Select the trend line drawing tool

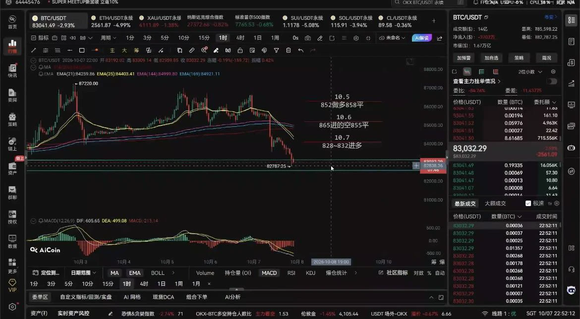point(34,50)
